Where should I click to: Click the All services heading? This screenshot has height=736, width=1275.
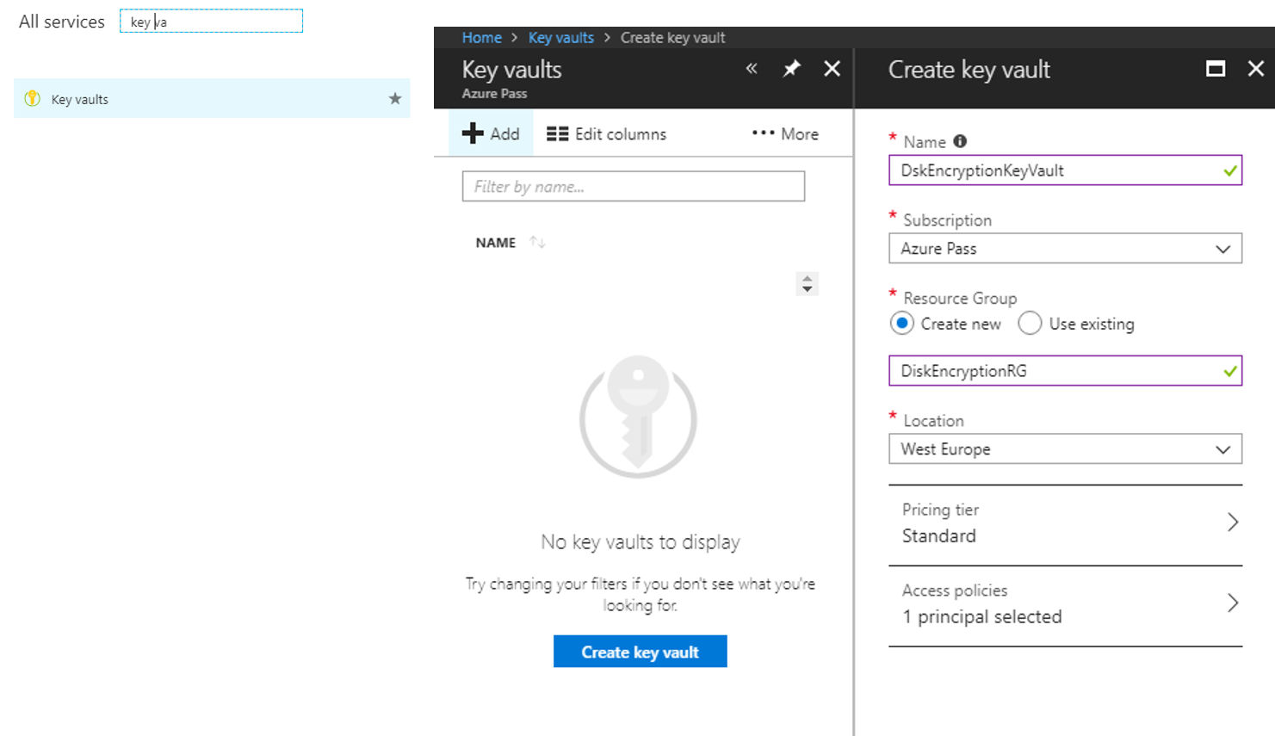pos(62,22)
